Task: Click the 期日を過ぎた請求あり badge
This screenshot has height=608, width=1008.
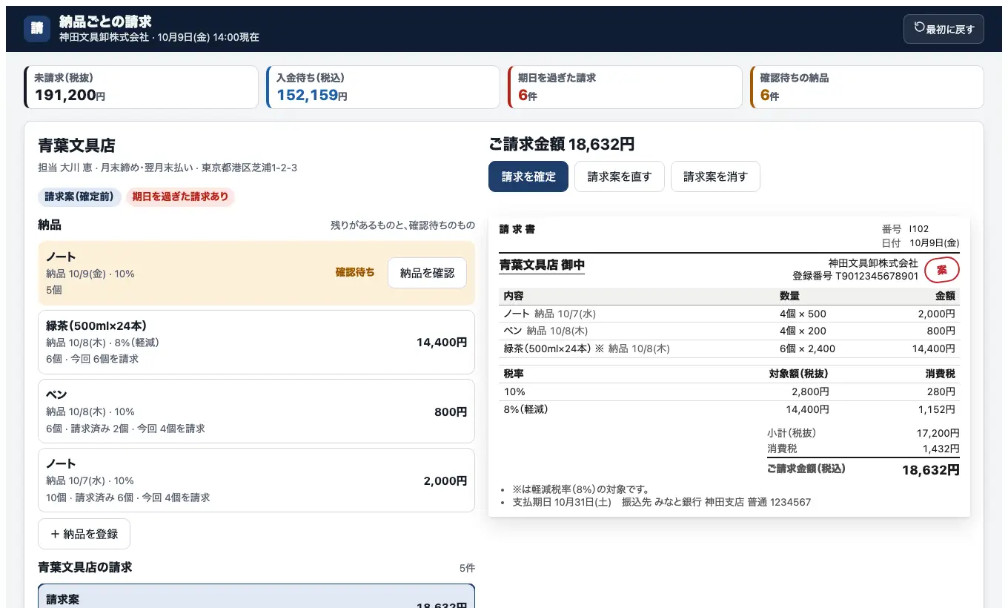Action: pyautogui.click(x=180, y=196)
